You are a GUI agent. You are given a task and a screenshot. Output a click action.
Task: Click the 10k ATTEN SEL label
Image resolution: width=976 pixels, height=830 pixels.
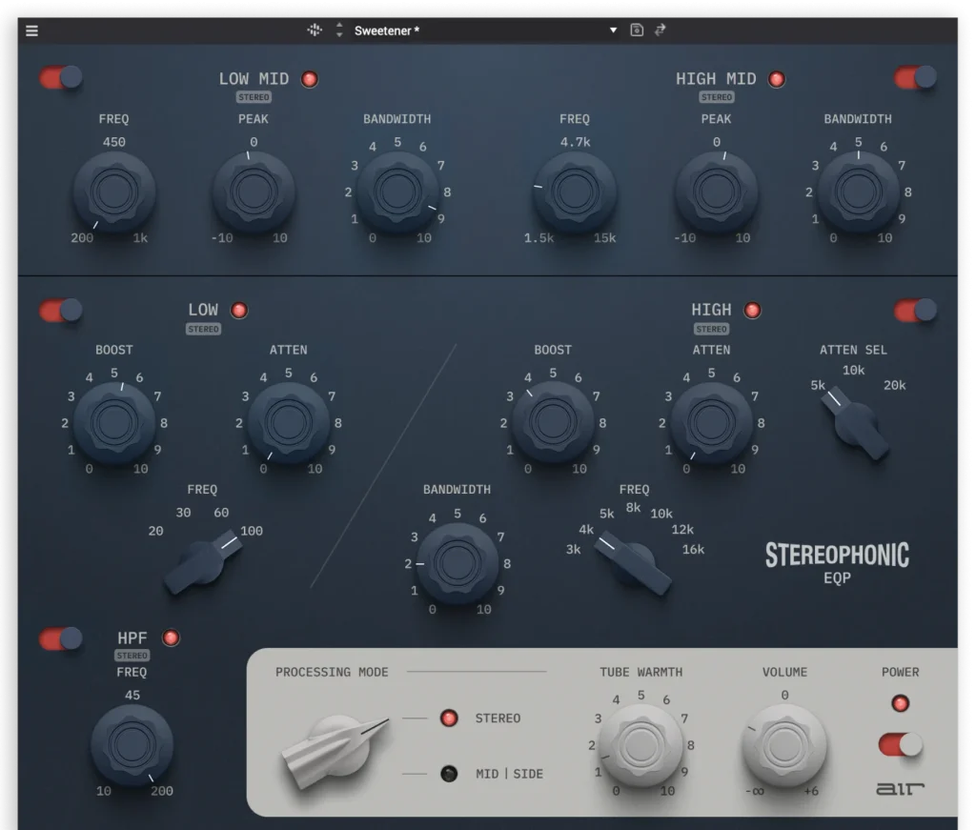point(853,371)
